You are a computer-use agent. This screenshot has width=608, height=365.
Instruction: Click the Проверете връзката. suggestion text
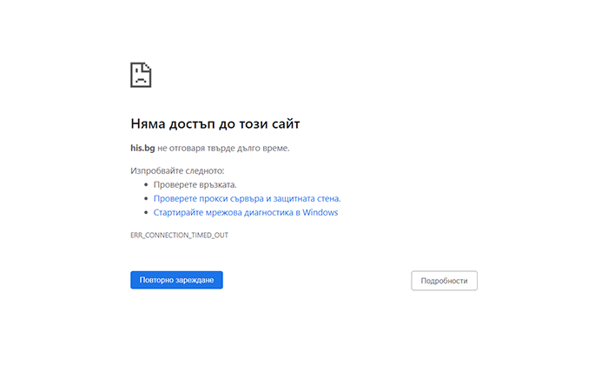(195, 184)
